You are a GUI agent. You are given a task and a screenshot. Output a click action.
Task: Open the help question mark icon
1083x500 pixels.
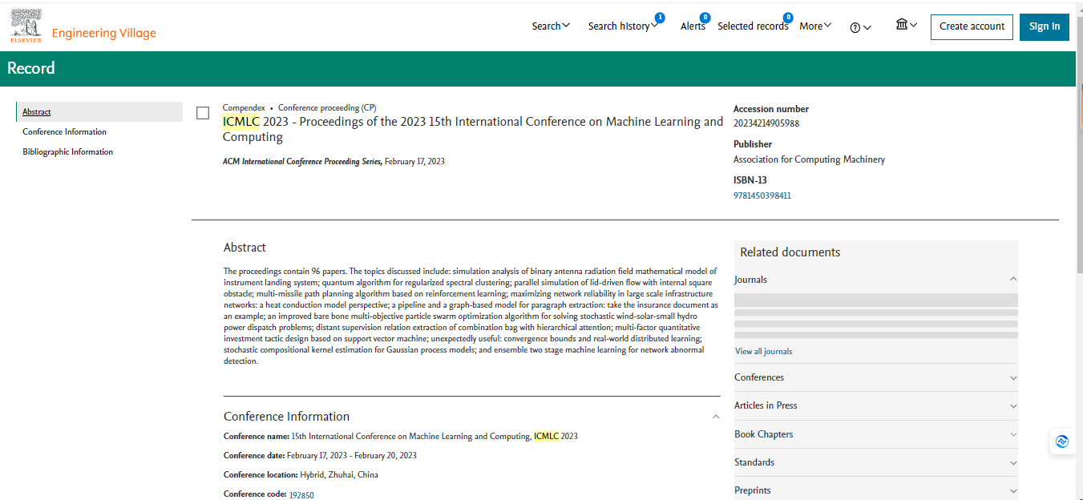point(855,27)
